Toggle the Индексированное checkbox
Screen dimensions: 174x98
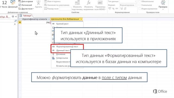[140, 8]
